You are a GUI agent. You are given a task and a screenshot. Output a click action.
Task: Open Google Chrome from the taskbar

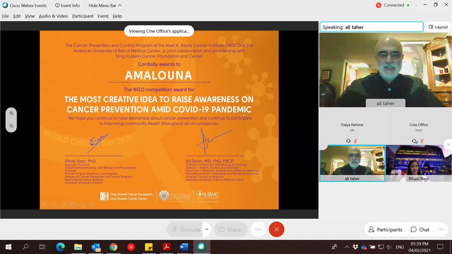click(x=113, y=247)
